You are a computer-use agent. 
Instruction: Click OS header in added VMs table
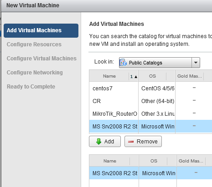point(154,161)
